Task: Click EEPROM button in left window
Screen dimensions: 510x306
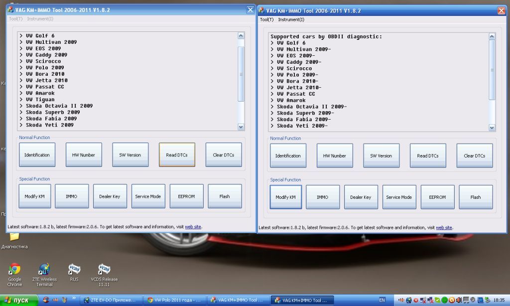Action: (186, 196)
